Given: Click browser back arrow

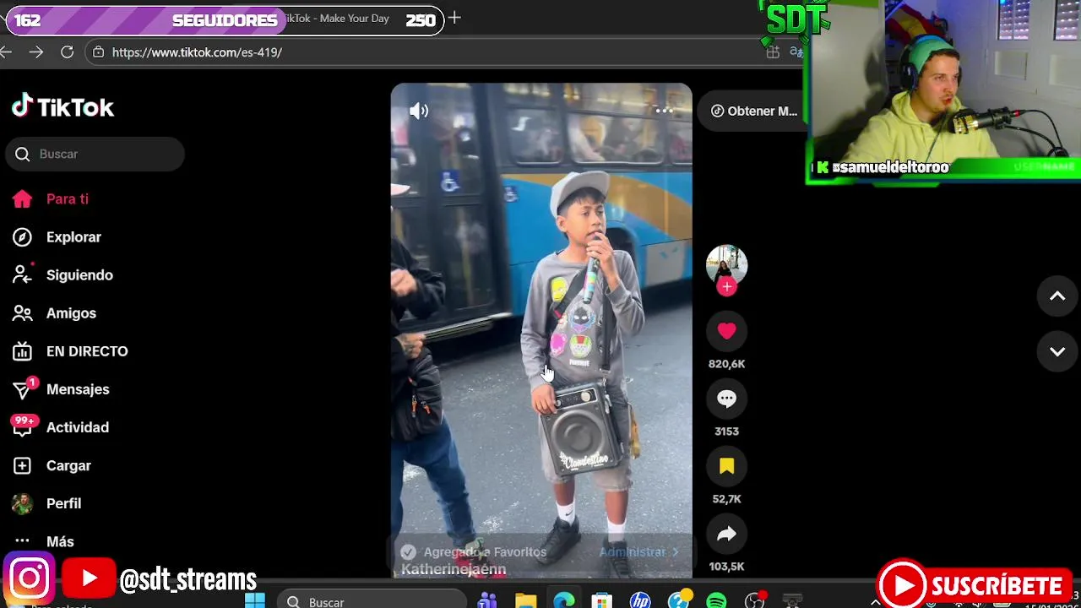Looking at the screenshot, I should coord(6,52).
